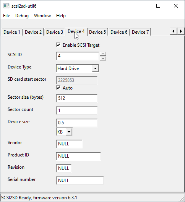Open the Device Type dropdown

click(77, 68)
